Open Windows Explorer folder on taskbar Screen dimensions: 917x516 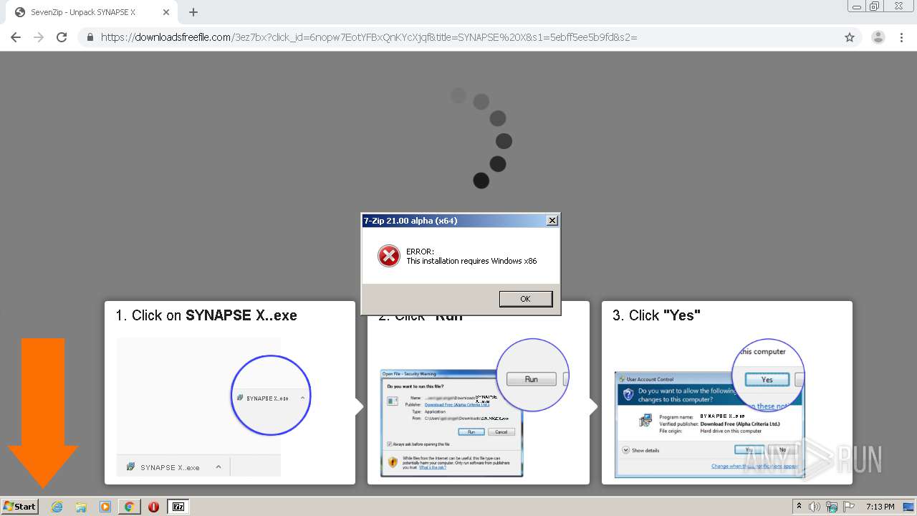point(81,507)
